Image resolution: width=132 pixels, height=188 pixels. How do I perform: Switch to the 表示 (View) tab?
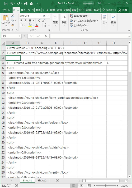pyautogui.click(x=59, y=10)
